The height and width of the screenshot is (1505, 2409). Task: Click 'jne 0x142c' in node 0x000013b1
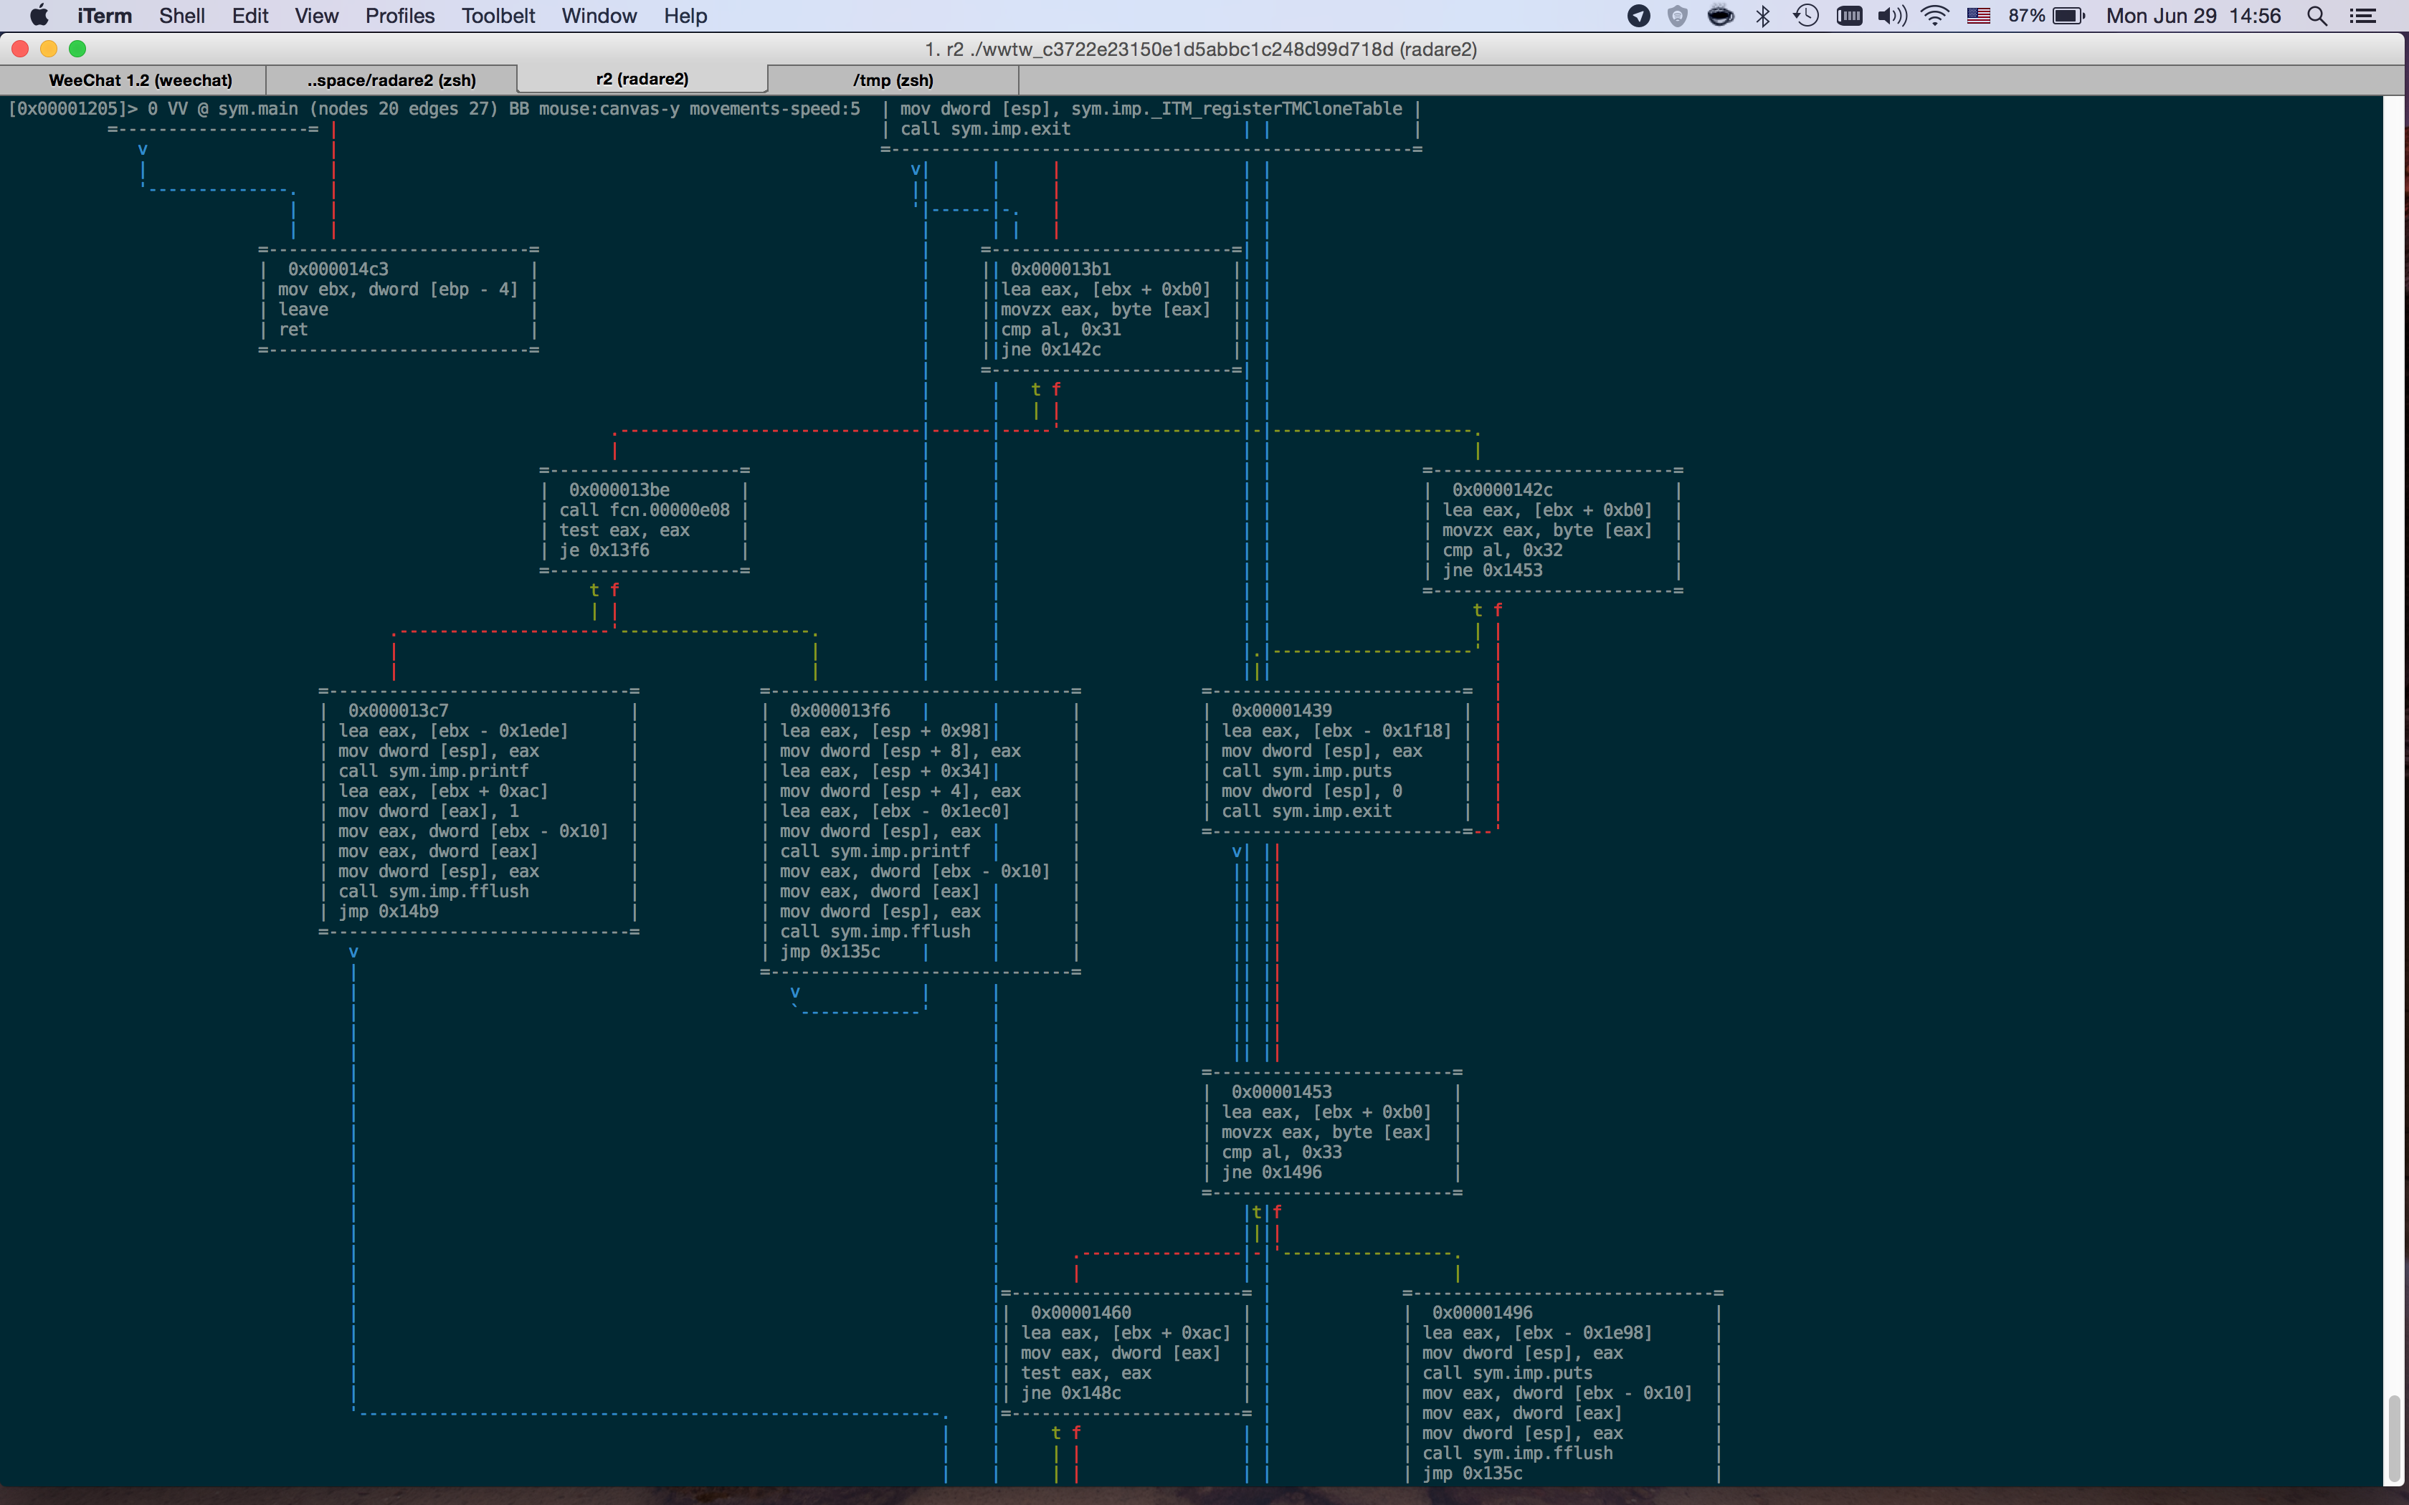pos(1051,350)
